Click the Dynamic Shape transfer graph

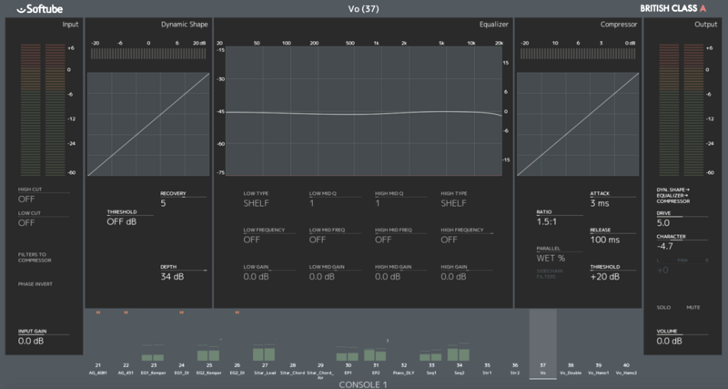tap(148, 124)
